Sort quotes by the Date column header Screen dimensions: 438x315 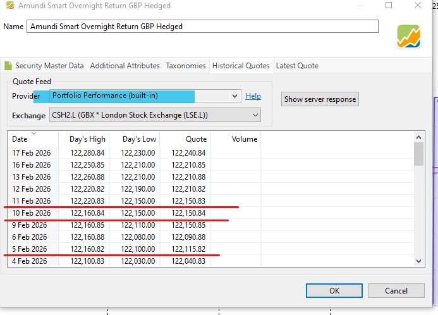(33, 139)
